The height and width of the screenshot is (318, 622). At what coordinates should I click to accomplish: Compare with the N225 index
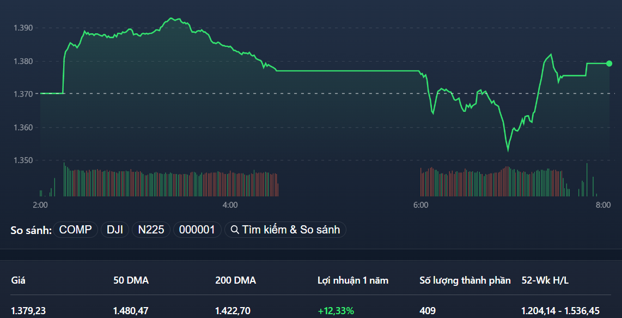[151, 230]
